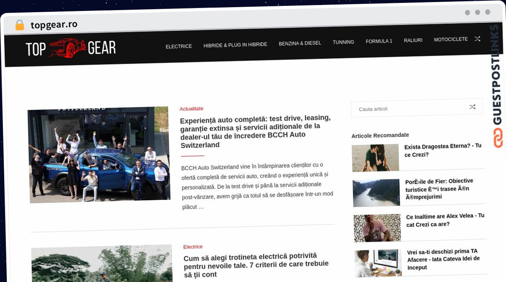This screenshot has width=506, height=282.
Task: Click the shuffle icon in search box
Action: pyautogui.click(x=472, y=107)
